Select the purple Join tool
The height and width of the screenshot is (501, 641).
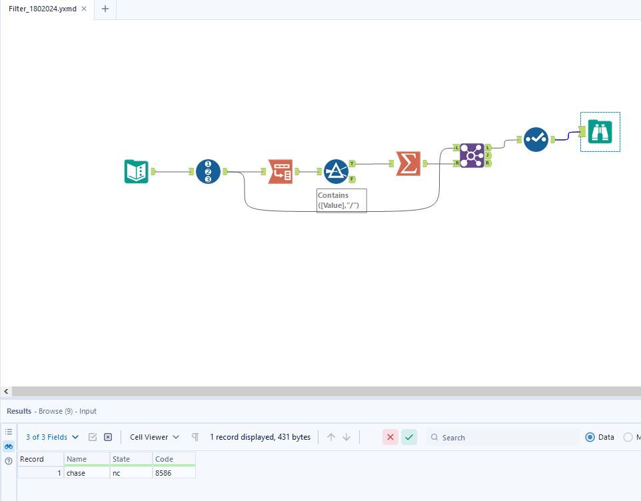(472, 155)
